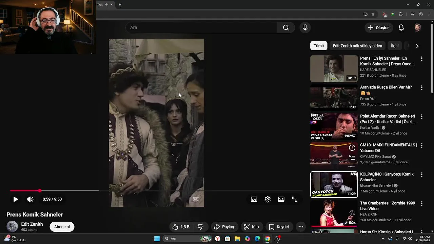The image size is (434, 244).
Task: Save video with Kaydet button
Action: [x=279, y=227]
